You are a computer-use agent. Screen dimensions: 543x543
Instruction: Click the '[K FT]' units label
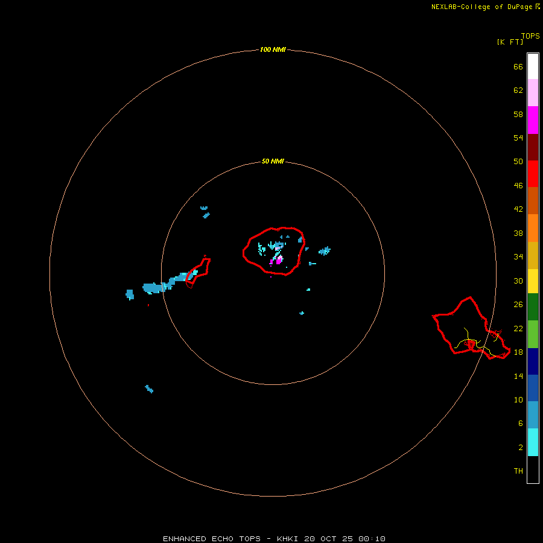(510, 42)
